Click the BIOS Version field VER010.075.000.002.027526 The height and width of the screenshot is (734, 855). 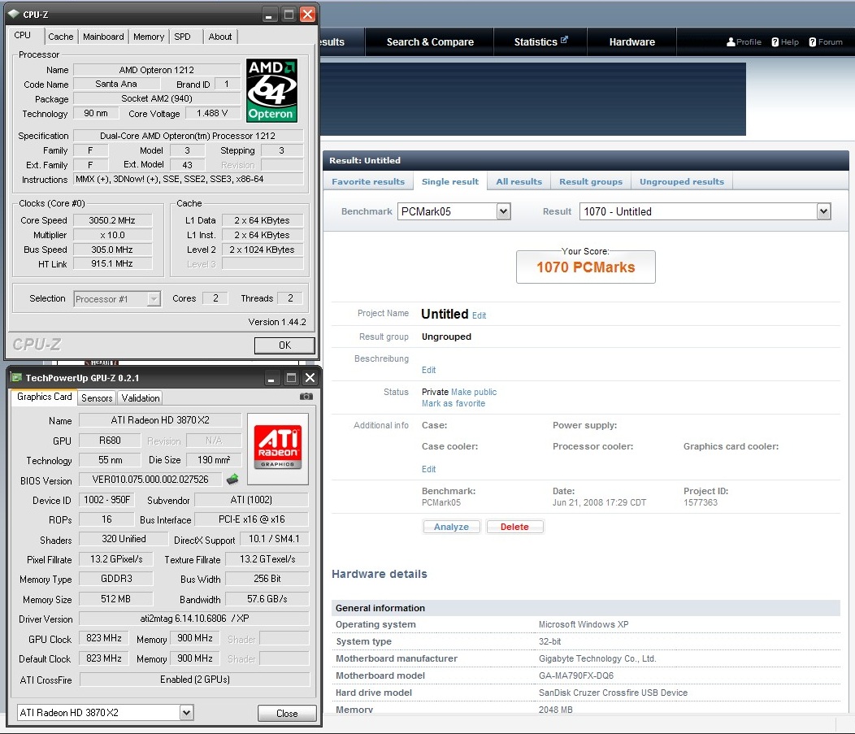click(150, 480)
